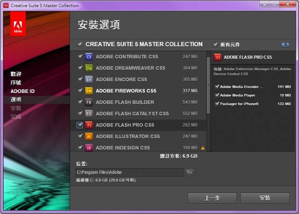Click the 上一步 back button

[x=212, y=198]
